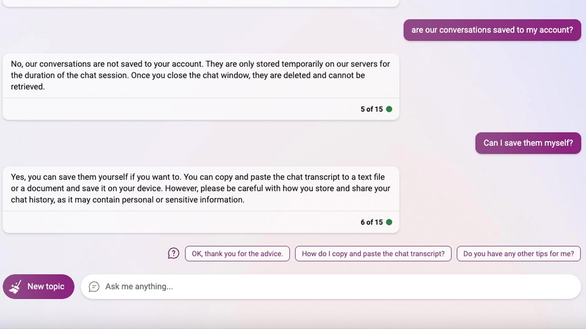
Task: Click the "6 of 15" turn counter
Action: click(371, 222)
